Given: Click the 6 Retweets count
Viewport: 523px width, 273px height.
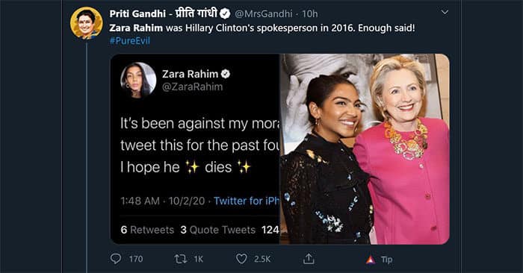Looking at the screenshot, I should (x=147, y=230).
